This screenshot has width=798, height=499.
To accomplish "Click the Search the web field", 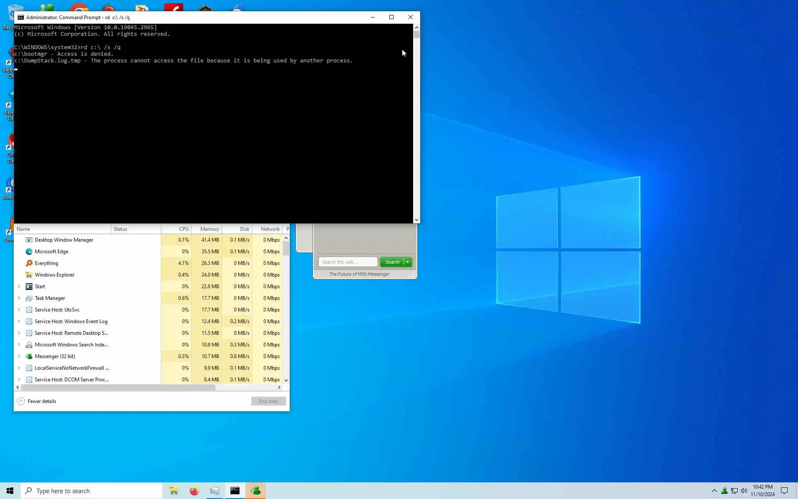I will coord(347,262).
